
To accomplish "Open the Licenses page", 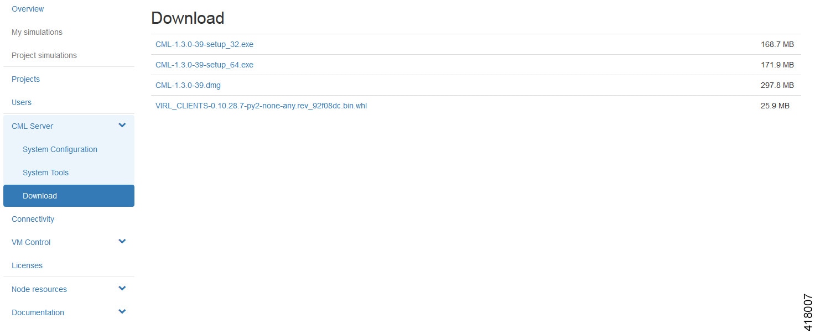I will point(27,265).
